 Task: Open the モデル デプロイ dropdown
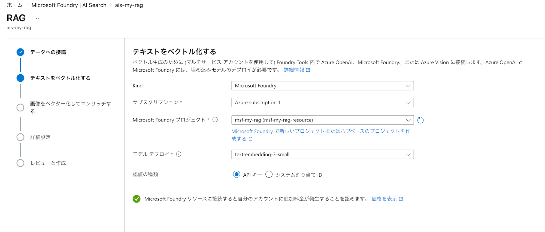tap(323, 154)
